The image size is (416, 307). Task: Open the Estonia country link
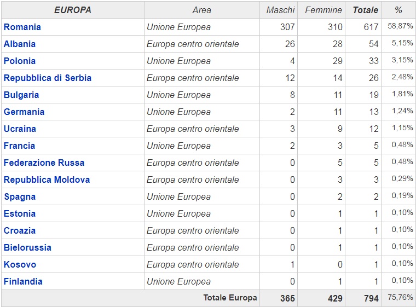point(20,213)
